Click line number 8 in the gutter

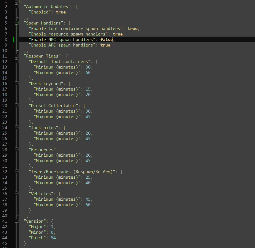click(6, 40)
